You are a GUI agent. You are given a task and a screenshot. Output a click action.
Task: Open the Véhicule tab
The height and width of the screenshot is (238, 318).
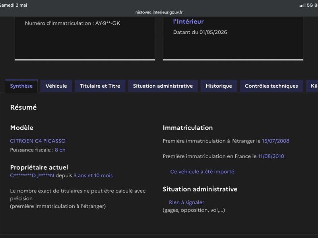[56, 86]
